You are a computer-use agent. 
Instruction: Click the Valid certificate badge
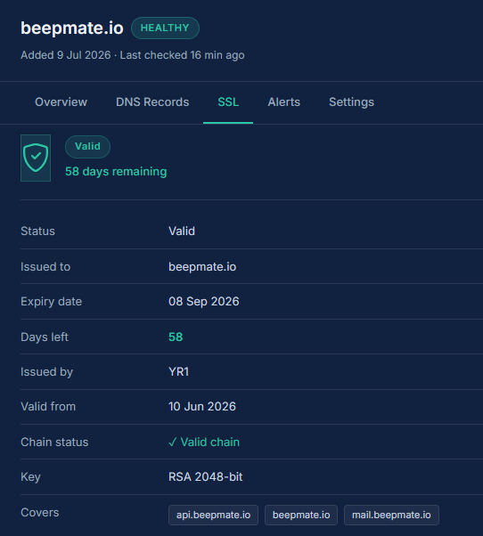(x=87, y=147)
